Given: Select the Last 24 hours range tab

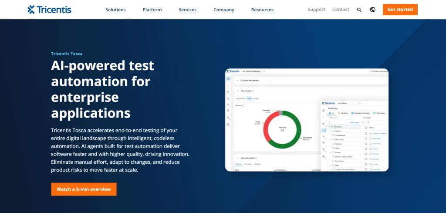Looking at the screenshot, I should click(240, 98).
